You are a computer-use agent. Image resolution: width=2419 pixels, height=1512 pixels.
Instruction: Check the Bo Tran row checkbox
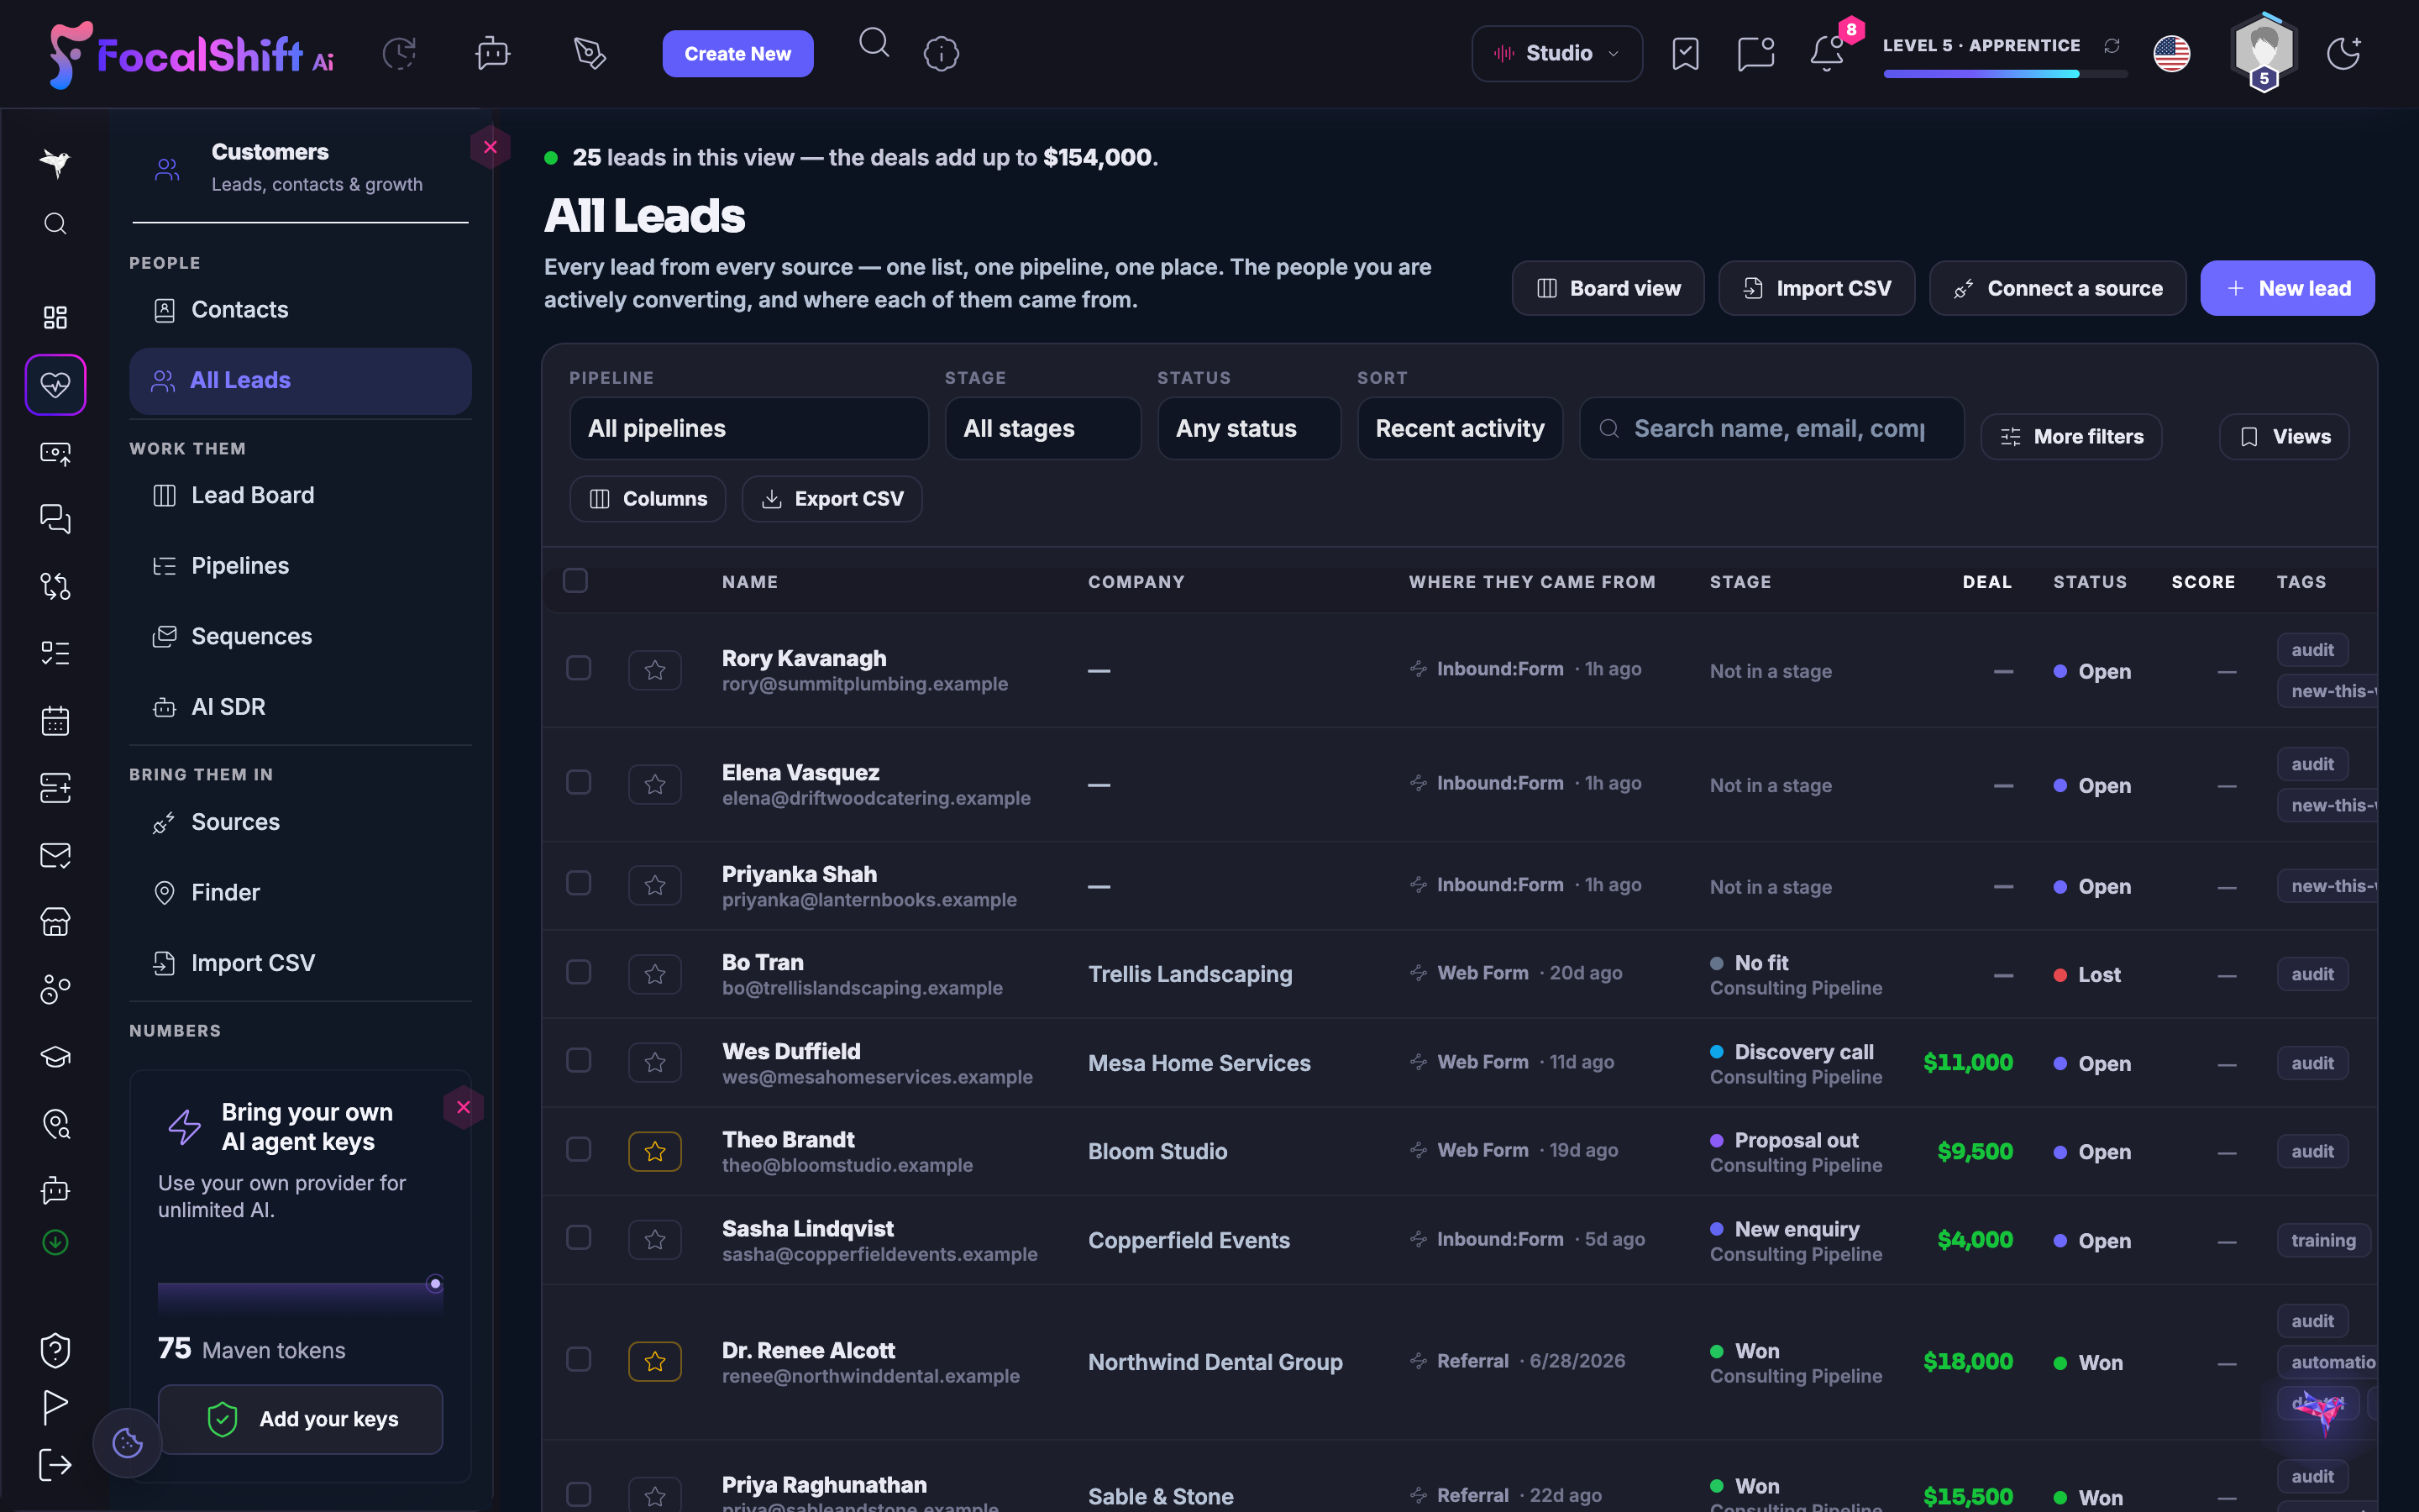(x=578, y=972)
